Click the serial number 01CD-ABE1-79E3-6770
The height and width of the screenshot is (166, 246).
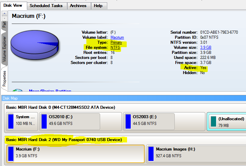tap(219, 32)
